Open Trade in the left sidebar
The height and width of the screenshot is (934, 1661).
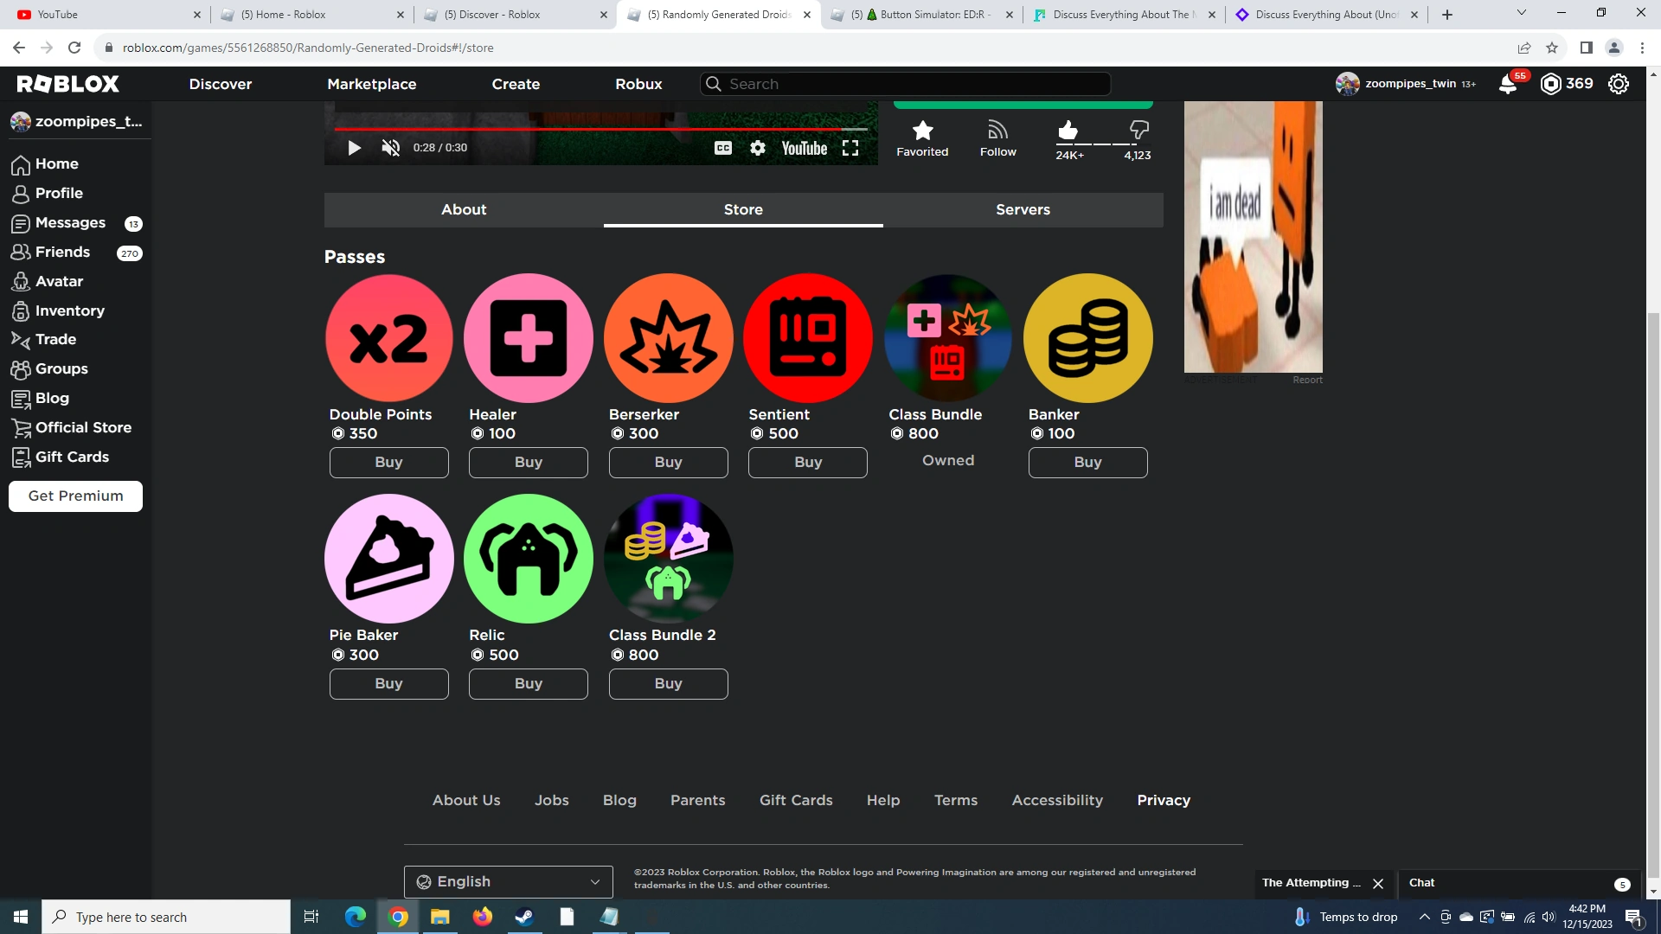tap(55, 339)
